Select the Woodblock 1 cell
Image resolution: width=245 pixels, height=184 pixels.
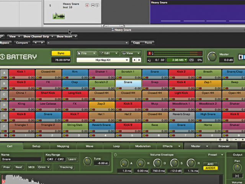pos(182,106)
